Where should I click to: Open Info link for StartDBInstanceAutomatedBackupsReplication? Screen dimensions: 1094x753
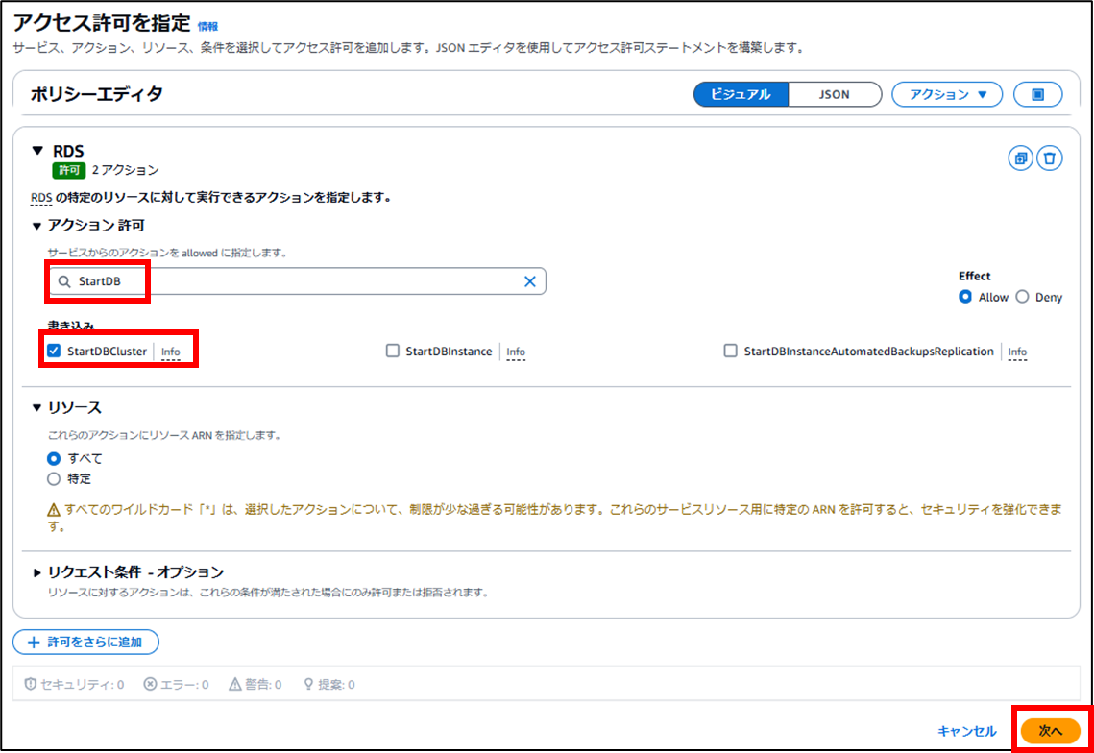(x=1017, y=351)
